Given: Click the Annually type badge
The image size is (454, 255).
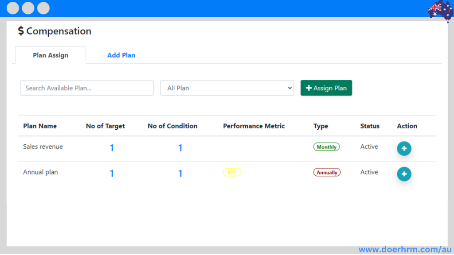Looking at the screenshot, I should tap(327, 172).
